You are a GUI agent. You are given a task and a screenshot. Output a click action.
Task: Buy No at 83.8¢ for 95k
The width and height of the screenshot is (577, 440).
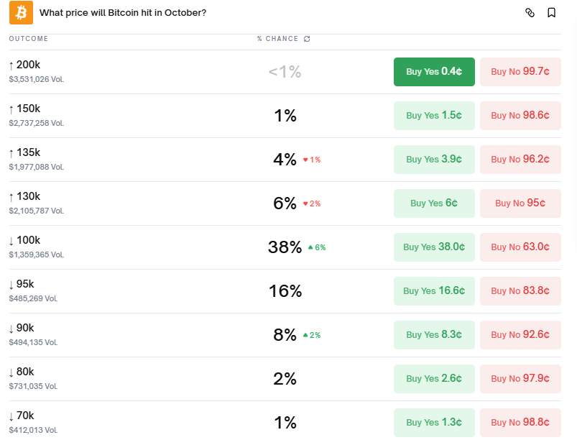520,291
